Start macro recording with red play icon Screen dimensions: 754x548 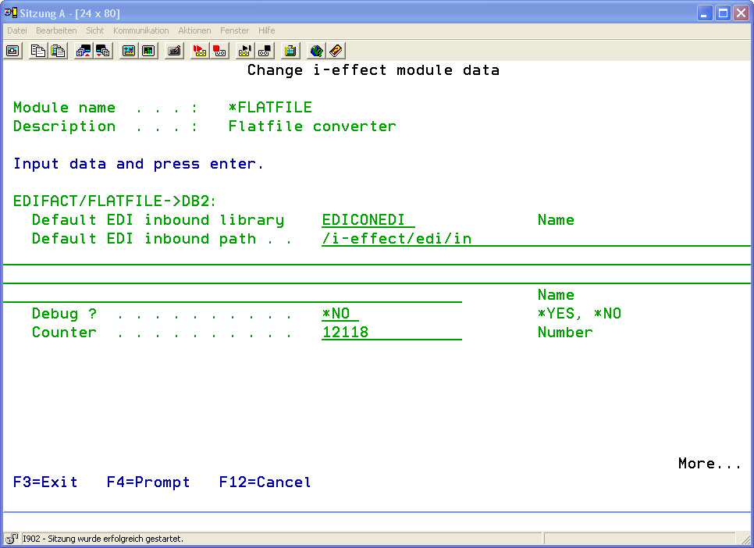pyautogui.click(x=200, y=51)
